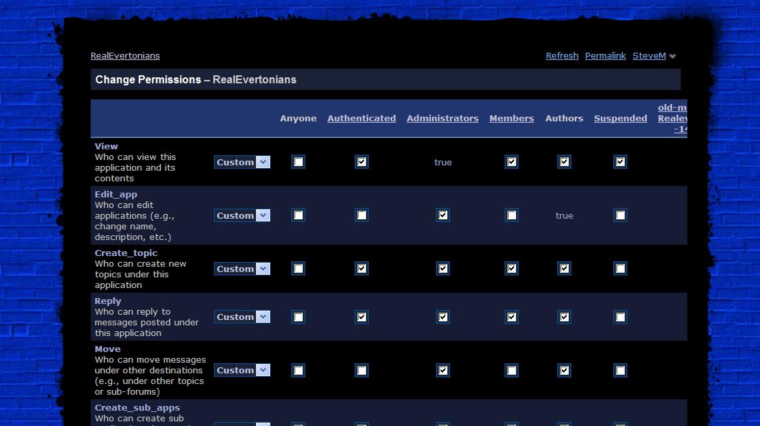This screenshot has height=426, width=760.
Task: Enable Move permission for Authenticated users
Action: pyautogui.click(x=361, y=370)
